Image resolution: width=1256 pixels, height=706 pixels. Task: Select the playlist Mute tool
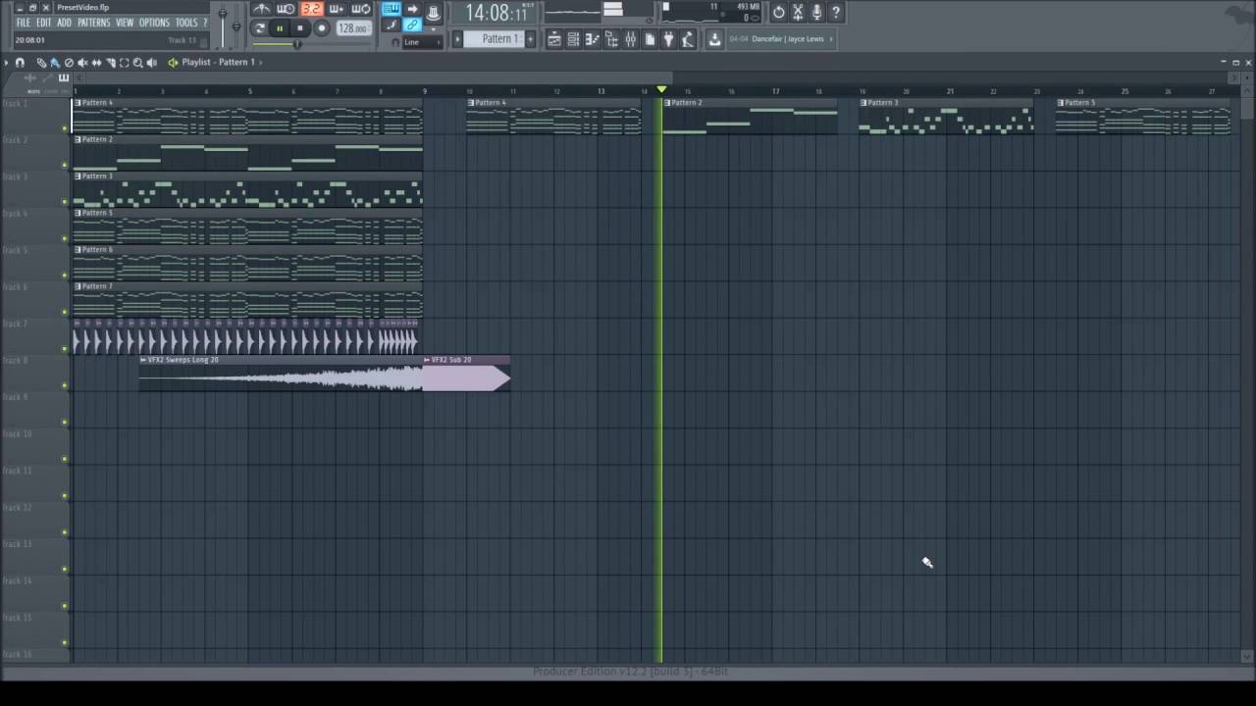82,63
